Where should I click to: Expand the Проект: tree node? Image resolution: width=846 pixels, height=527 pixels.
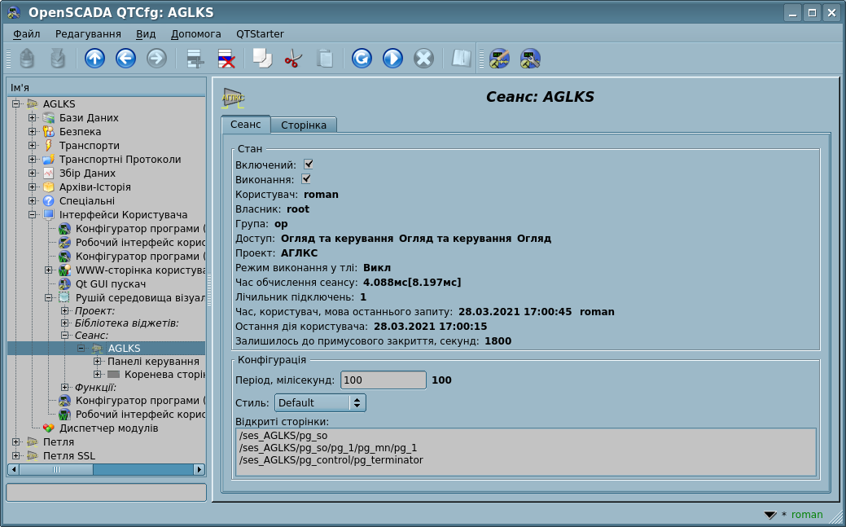pyautogui.click(x=65, y=310)
